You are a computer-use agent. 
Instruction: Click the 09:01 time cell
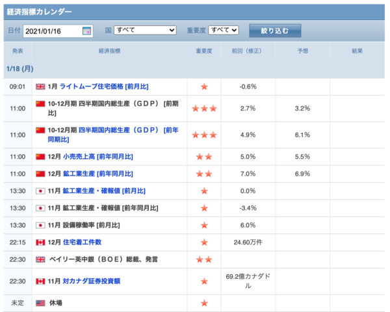pyautogui.click(x=18, y=86)
